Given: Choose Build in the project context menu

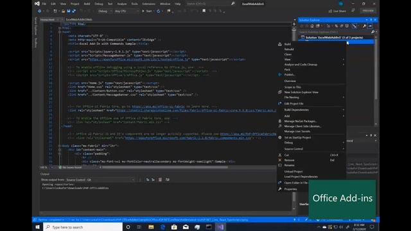Looking at the screenshot, I should click(x=287, y=44).
